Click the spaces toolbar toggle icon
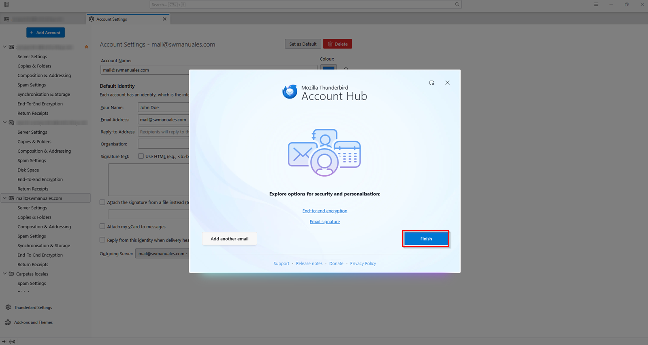The image size is (648, 345). click(x=6, y=4)
